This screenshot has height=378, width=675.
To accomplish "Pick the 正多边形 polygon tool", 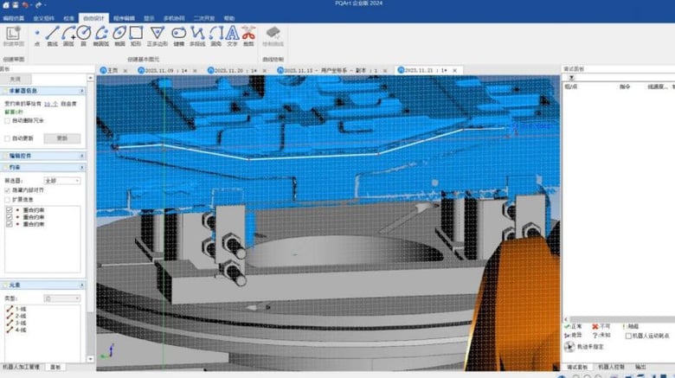I will coord(157,35).
